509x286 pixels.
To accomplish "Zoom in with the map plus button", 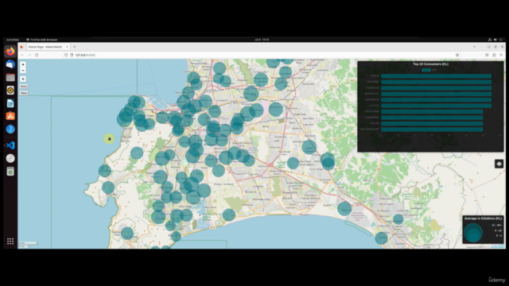I will coord(23,64).
